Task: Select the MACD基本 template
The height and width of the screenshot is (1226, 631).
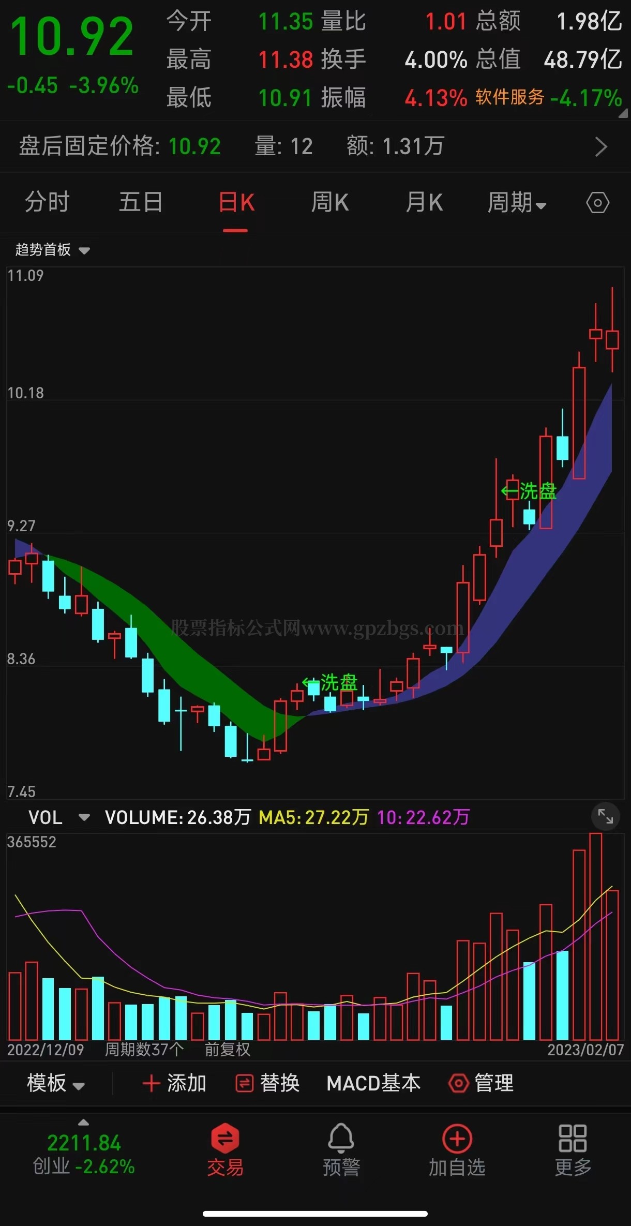Action: (373, 1083)
